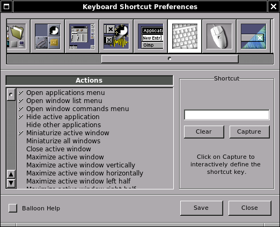Open the titlebar appearance preferences icon

click(x=254, y=36)
